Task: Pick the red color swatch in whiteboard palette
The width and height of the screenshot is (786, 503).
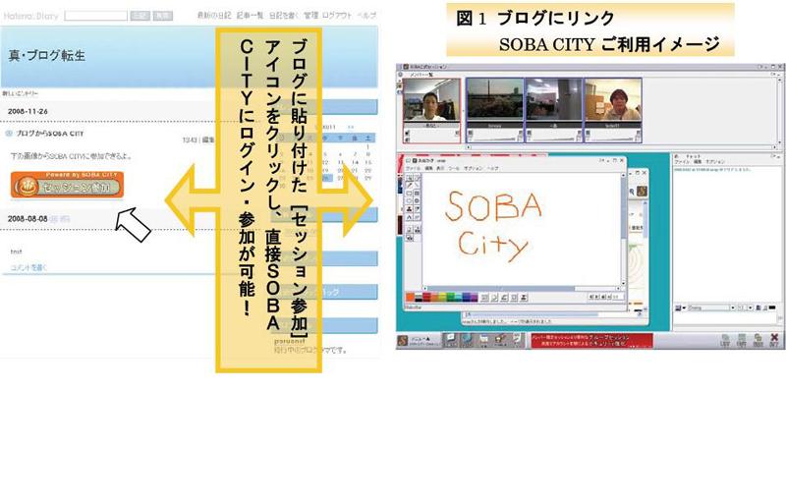Action: pyautogui.click(x=426, y=298)
